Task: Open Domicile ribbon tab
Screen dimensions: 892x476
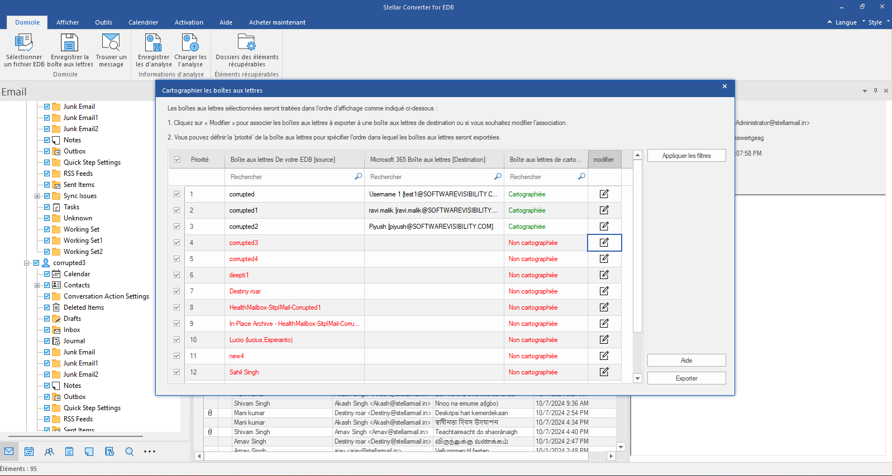Action: pyautogui.click(x=27, y=22)
